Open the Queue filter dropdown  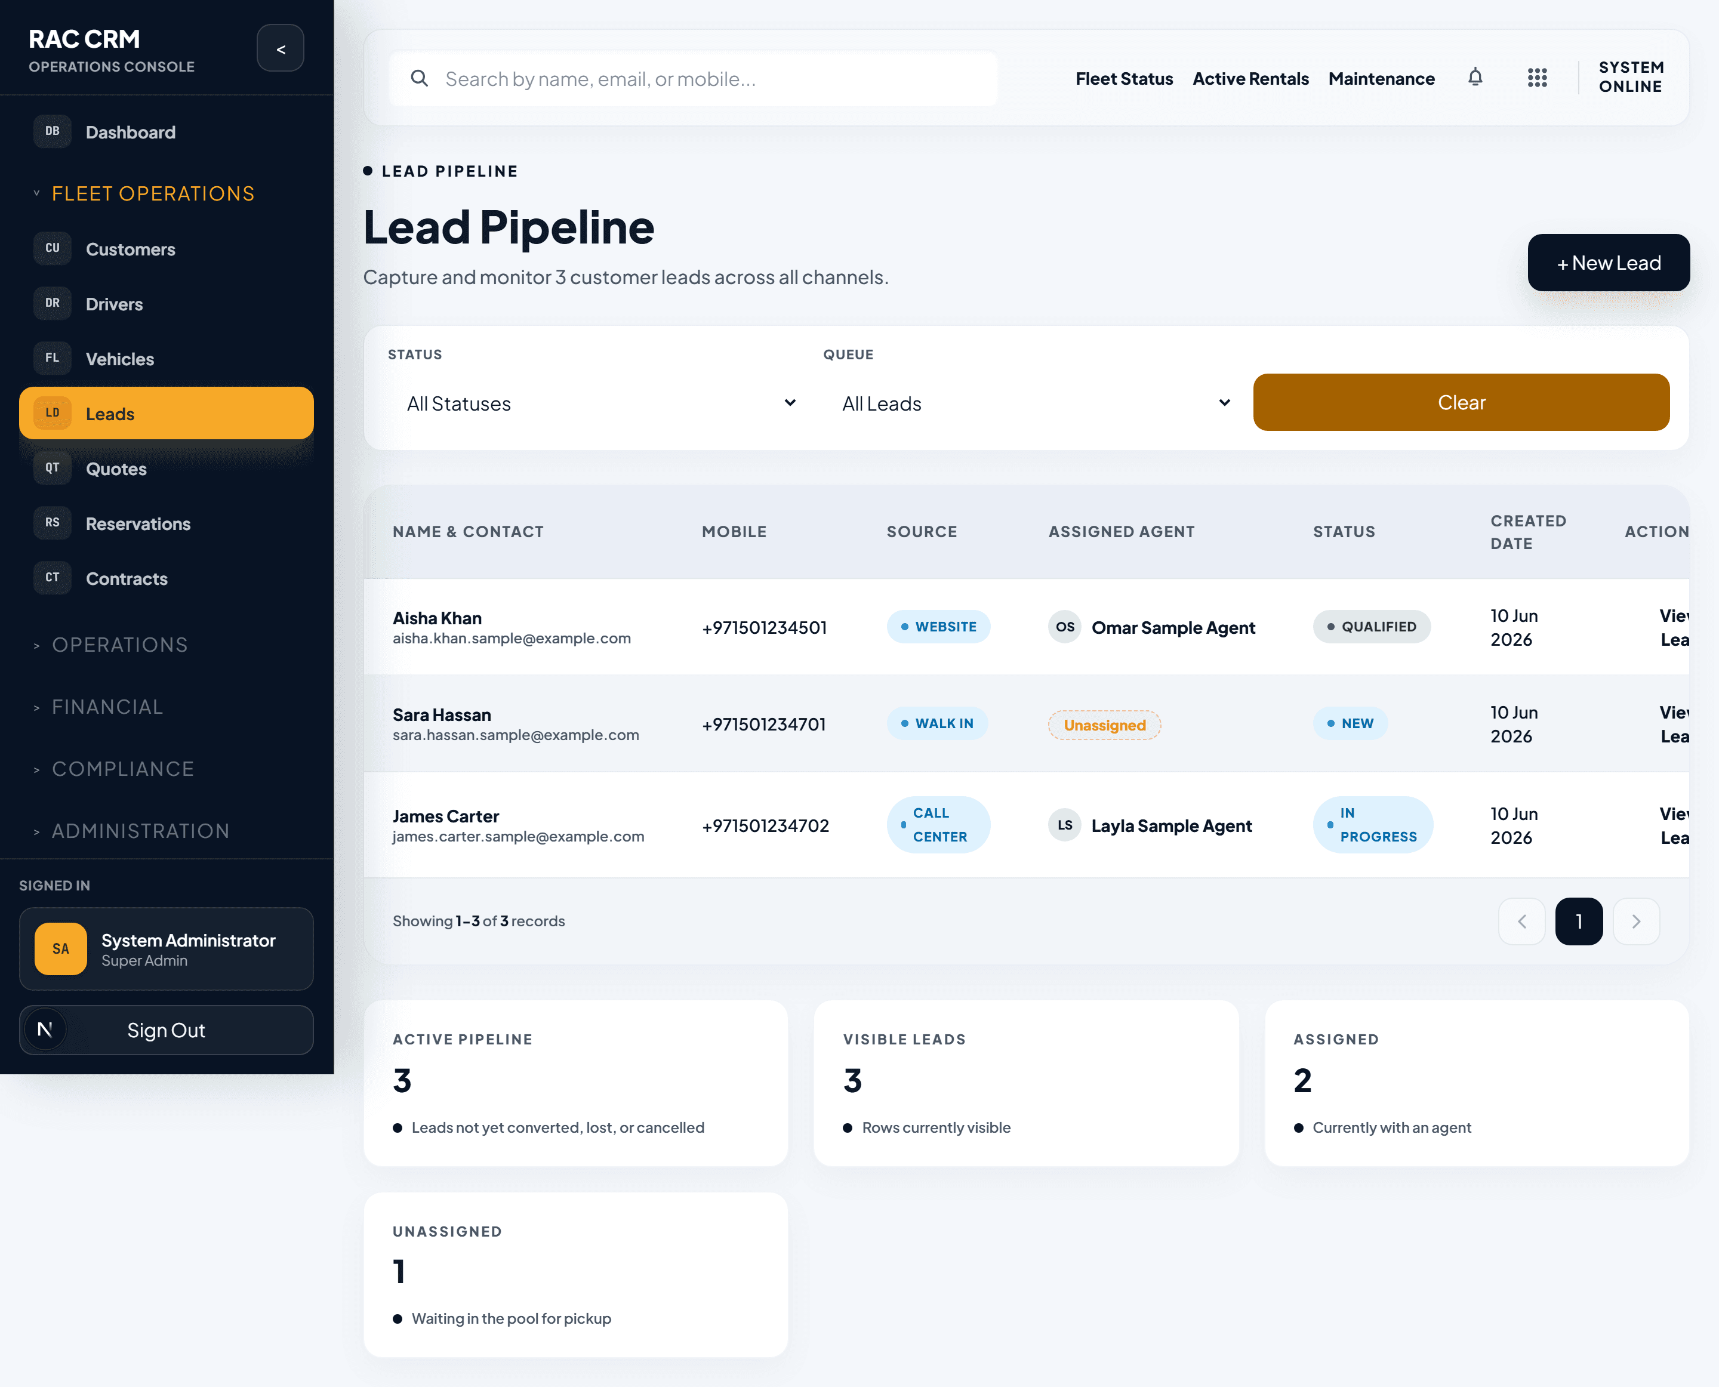point(1031,403)
